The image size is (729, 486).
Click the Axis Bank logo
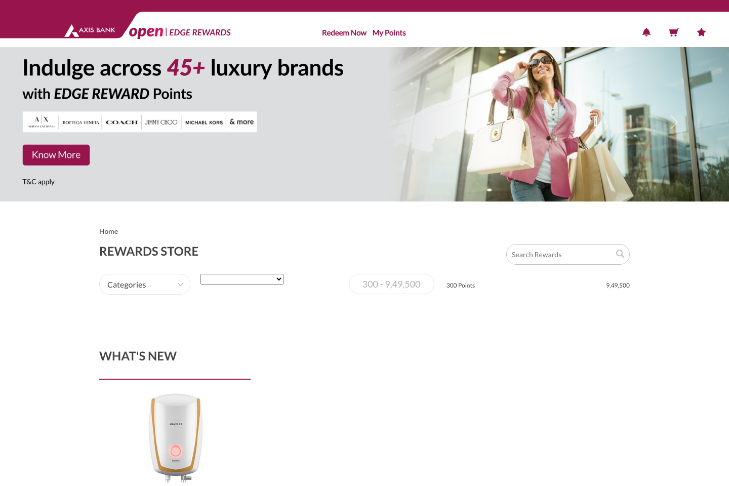[x=90, y=30]
